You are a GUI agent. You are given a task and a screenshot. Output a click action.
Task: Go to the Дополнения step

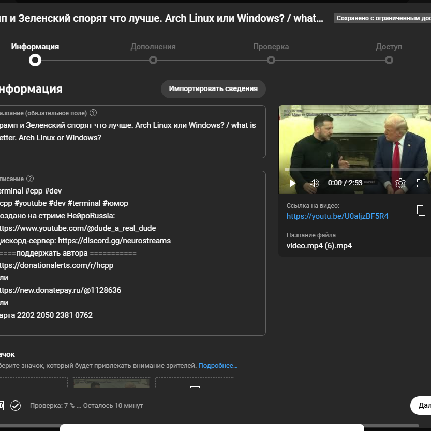click(153, 60)
